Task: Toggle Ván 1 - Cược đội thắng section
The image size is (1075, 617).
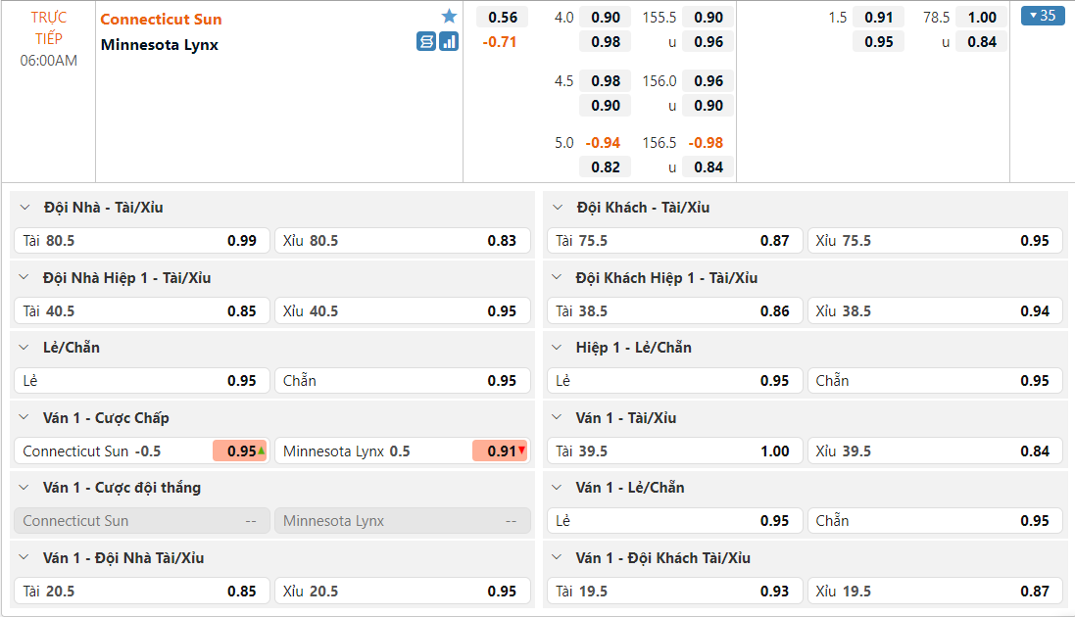Action: (24, 488)
